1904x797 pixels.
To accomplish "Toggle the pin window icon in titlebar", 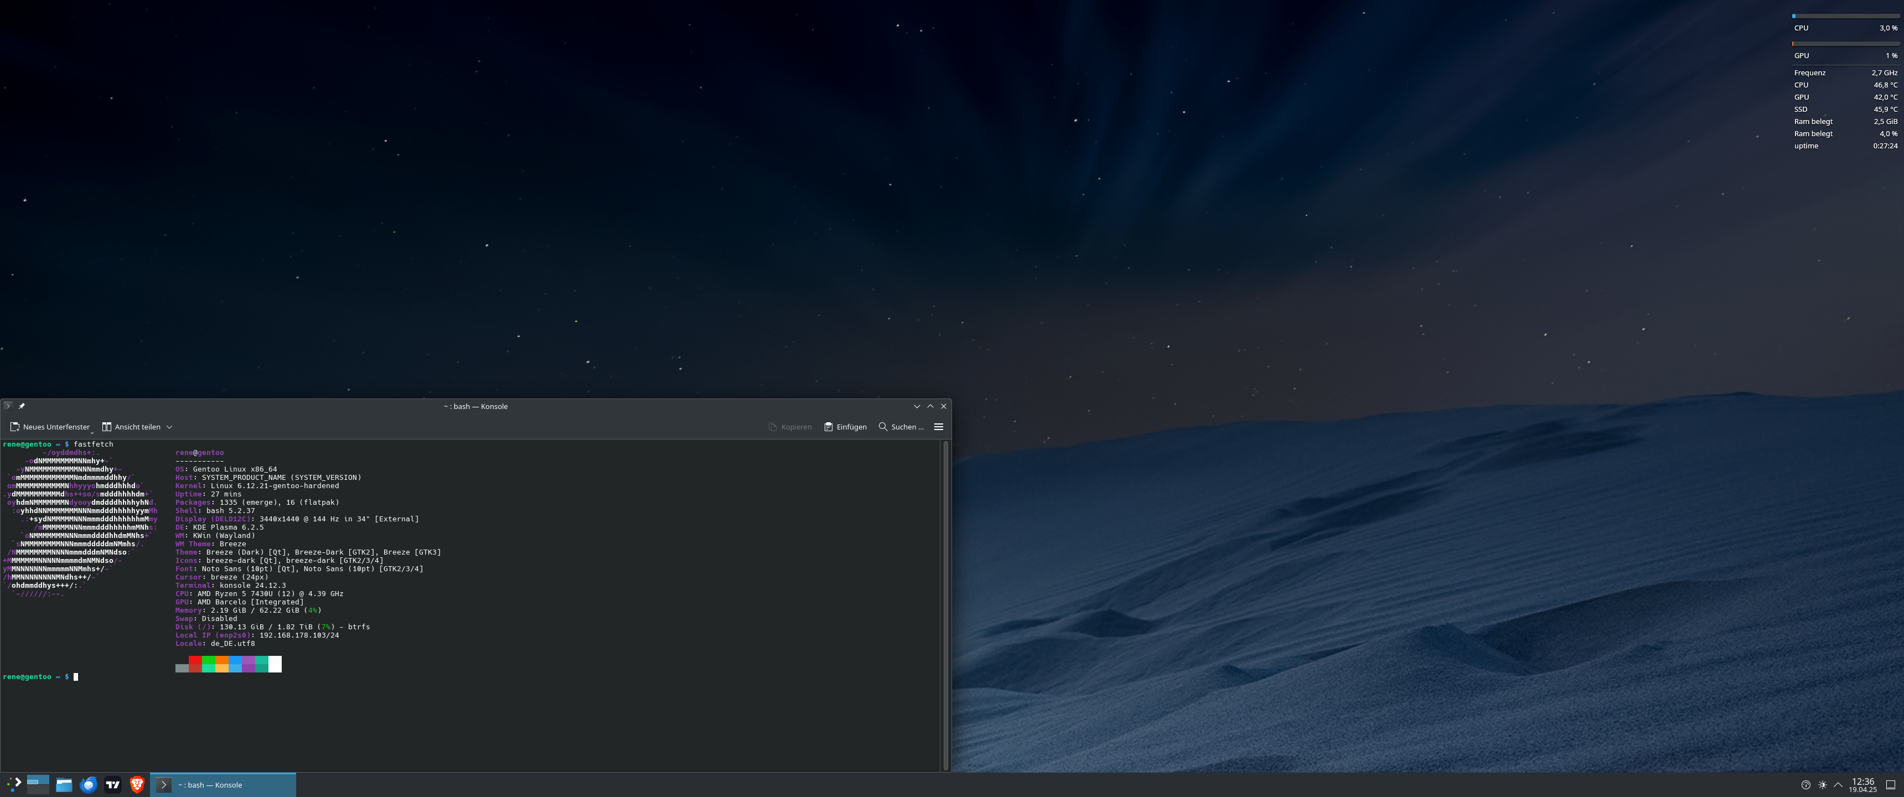I will [22, 406].
